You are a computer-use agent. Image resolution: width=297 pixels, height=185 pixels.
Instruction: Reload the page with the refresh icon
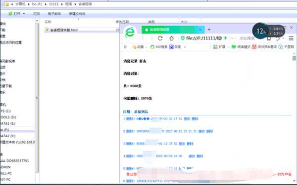(x=160, y=38)
